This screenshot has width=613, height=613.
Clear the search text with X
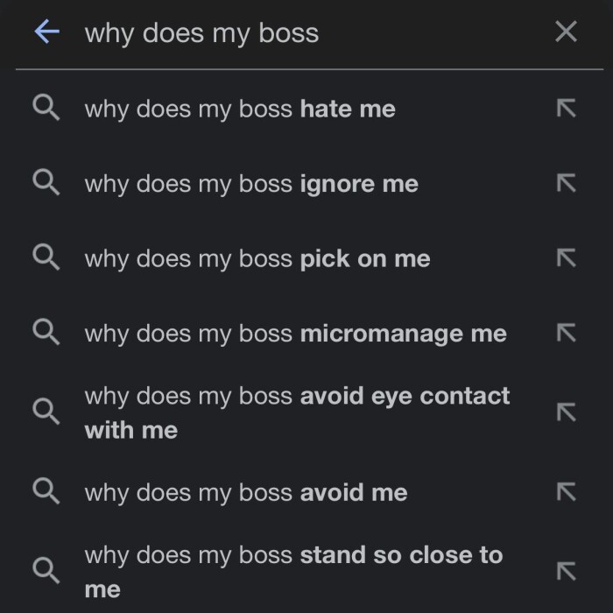click(x=567, y=32)
